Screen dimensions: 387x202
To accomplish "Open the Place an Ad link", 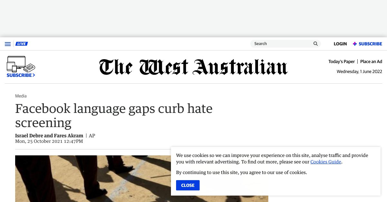I will tap(371, 61).
